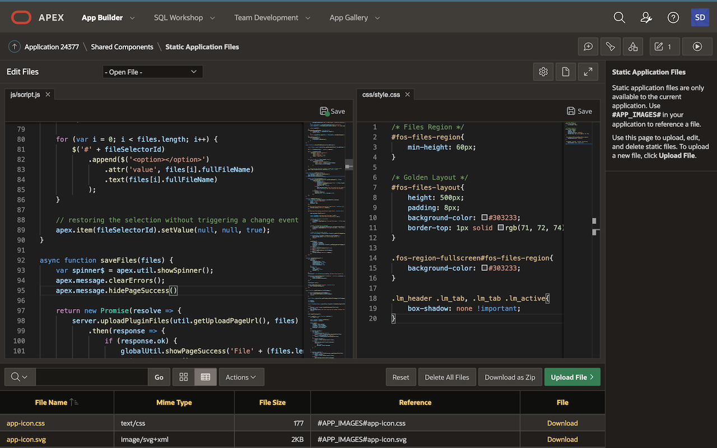The width and height of the screenshot is (717, 448).
Task: Open the app-icon.svg file link
Action: 26,440
